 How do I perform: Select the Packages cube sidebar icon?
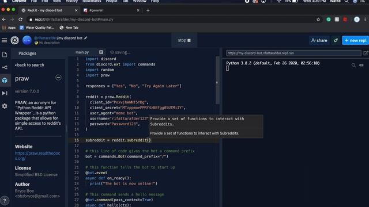pos(5,80)
